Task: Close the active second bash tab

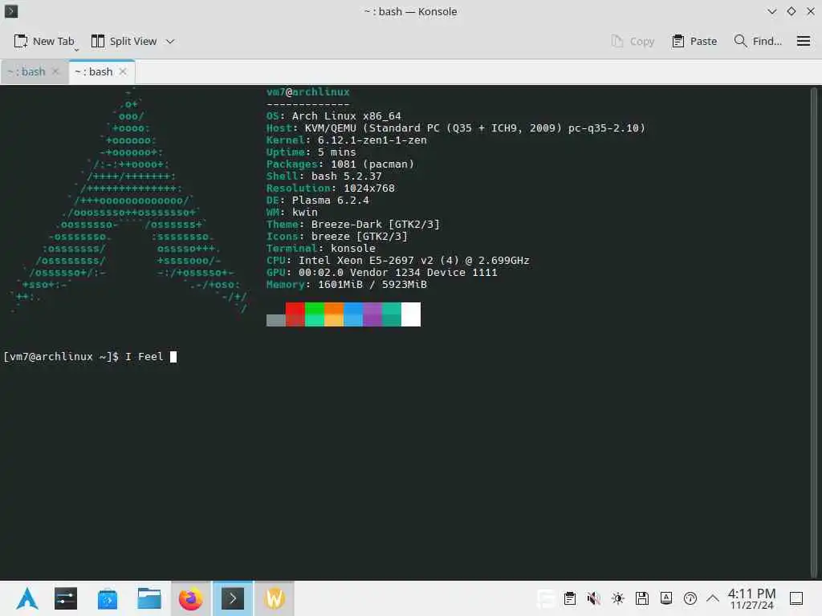Action: 123,71
